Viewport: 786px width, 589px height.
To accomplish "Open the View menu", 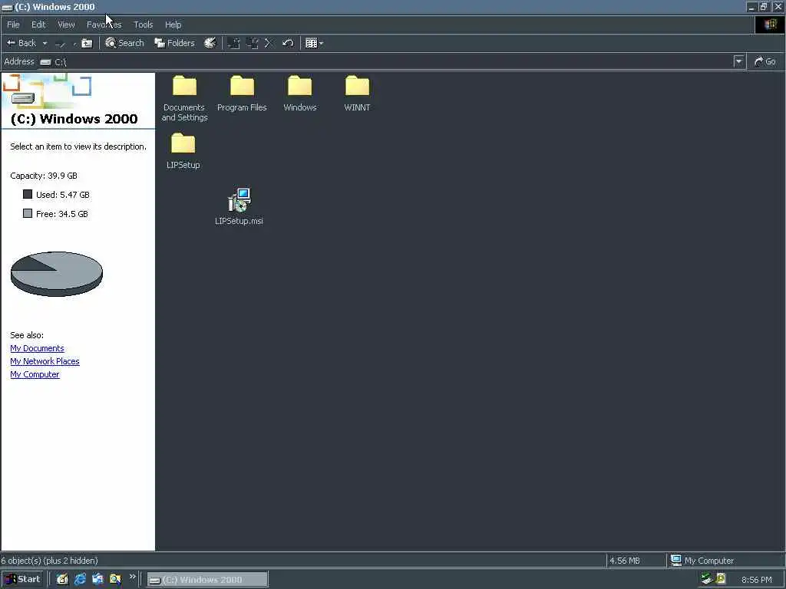I will point(66,25).
